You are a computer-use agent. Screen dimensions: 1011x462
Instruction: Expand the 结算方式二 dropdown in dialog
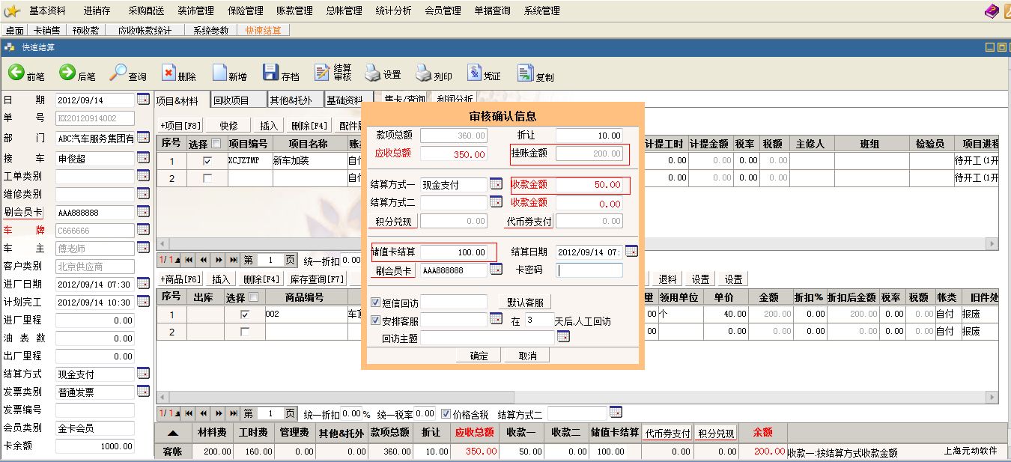[x=496, y=201]
